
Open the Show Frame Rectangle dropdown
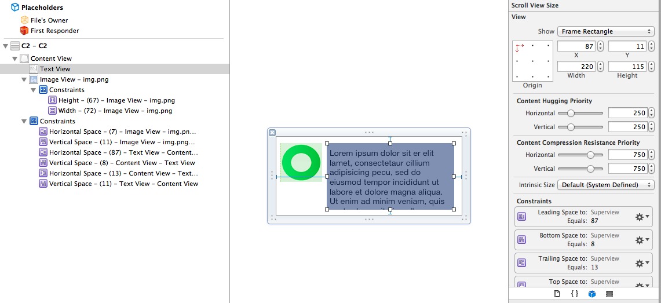606,31
